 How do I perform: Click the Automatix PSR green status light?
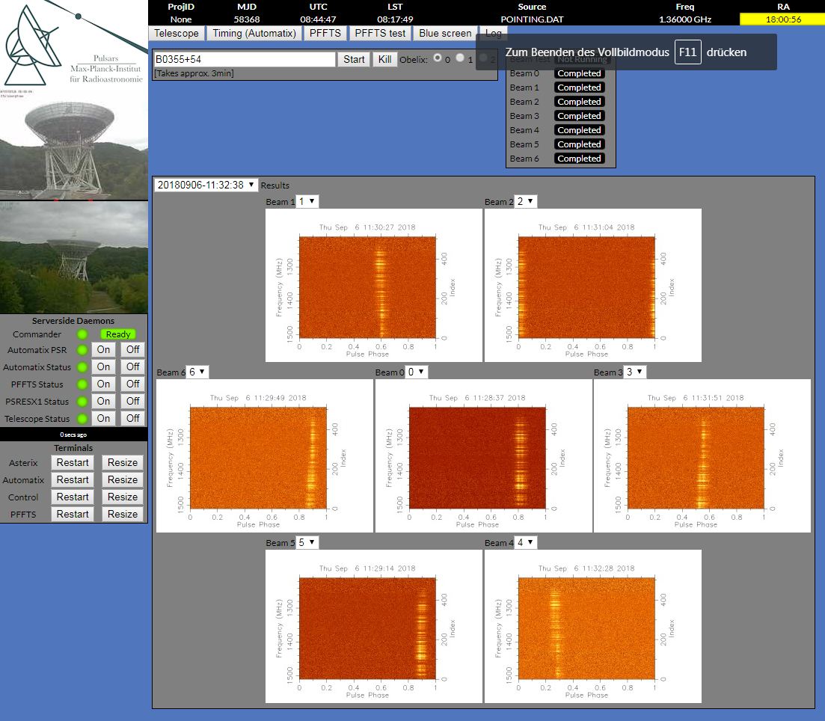pos(82,350)
